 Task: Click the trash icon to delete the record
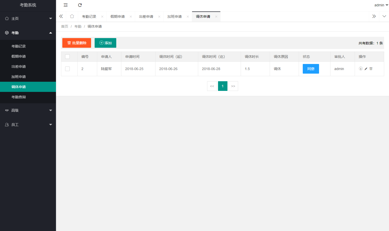[x=371, y=69]
